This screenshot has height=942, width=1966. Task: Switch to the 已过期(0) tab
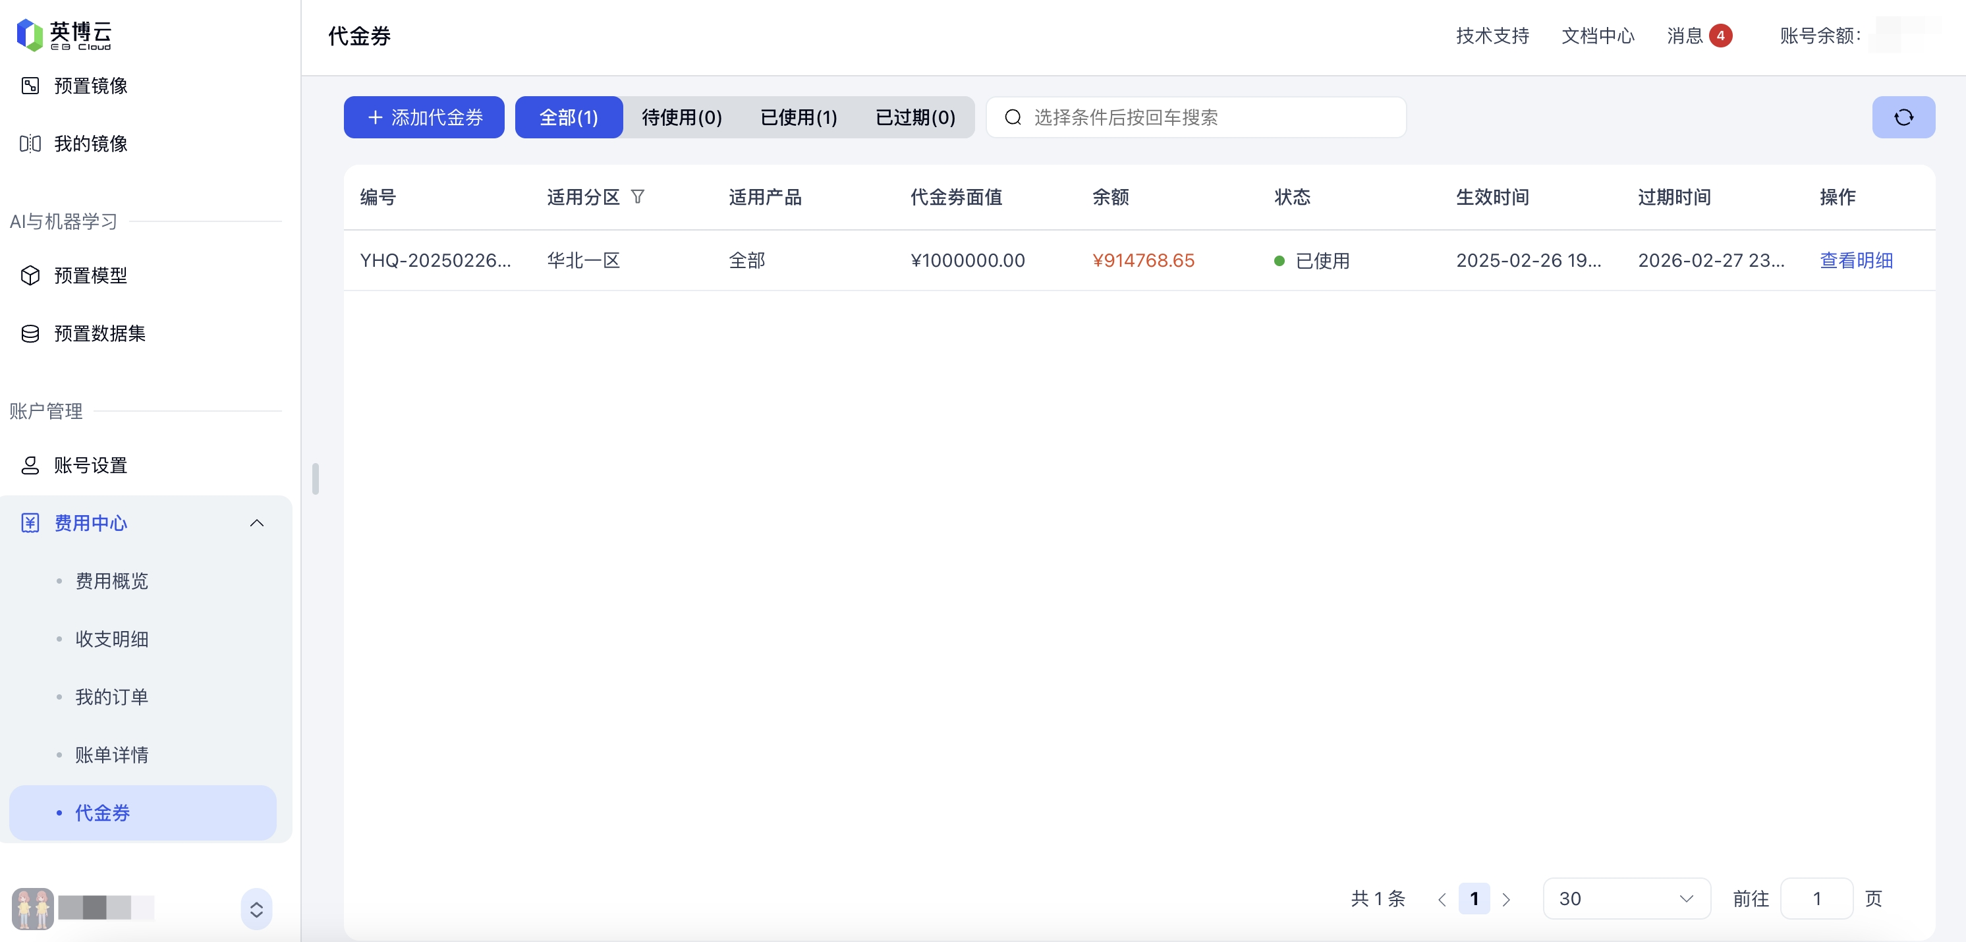(914, 117)
